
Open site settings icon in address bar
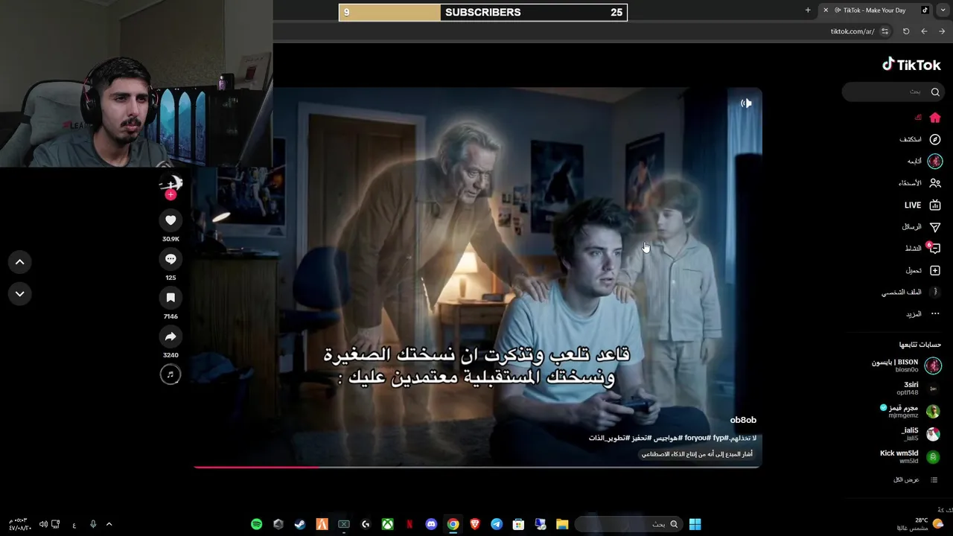(885, 31)
